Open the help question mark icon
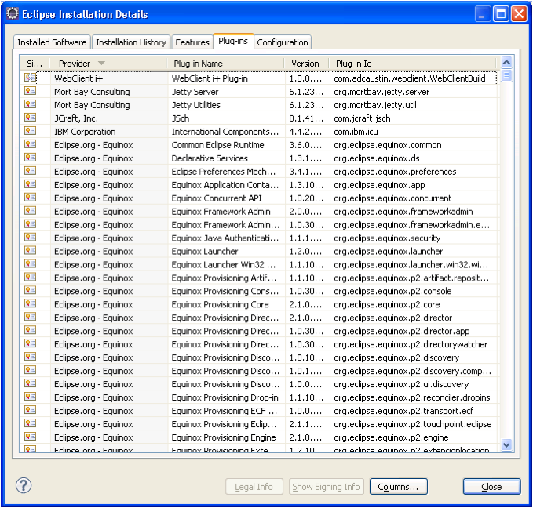The image size is (533, 508). coord(24,485)
